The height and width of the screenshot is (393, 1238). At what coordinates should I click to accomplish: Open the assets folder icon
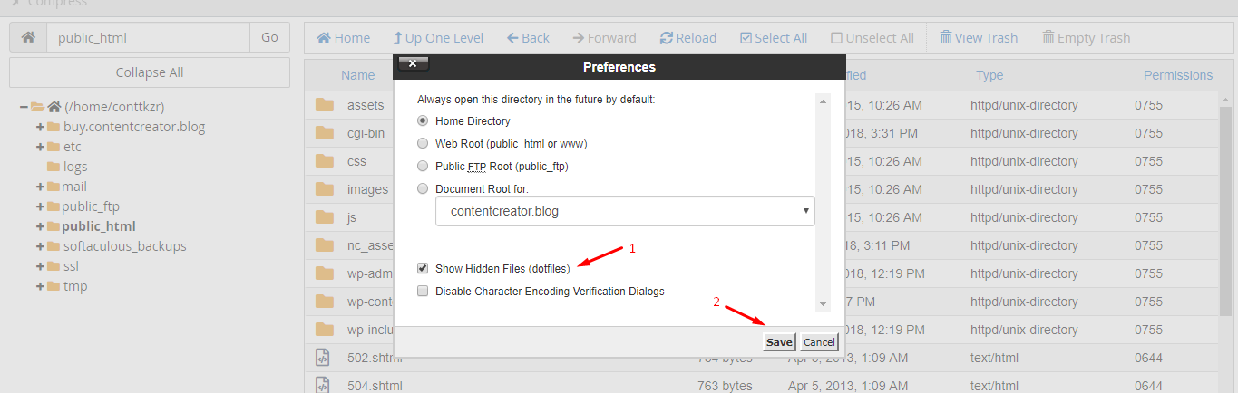point(325,105)
